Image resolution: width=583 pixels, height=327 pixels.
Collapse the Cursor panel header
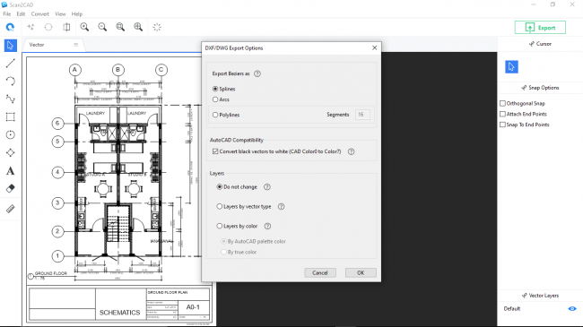pyautogui.click(x=540, y=44)
